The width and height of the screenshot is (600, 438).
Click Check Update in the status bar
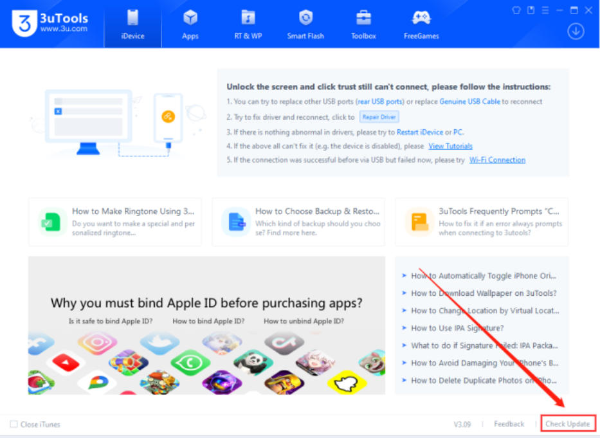tap(568, 424)
